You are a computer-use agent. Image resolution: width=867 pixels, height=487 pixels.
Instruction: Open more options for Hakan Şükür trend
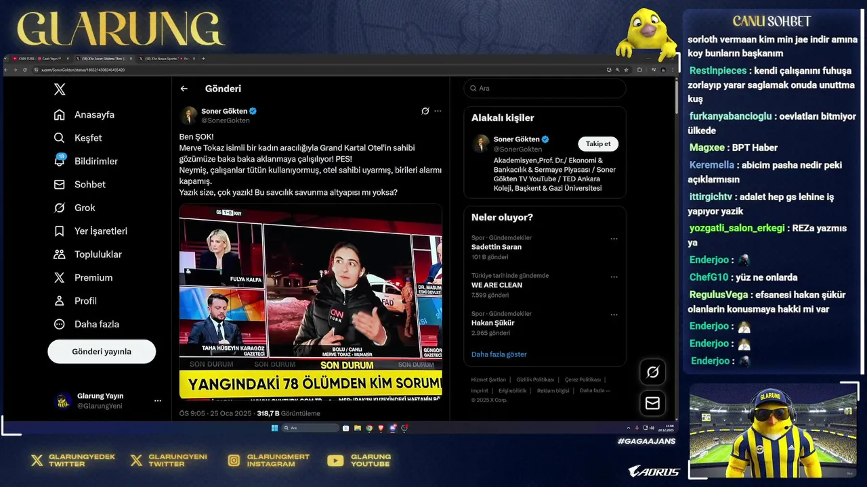click(x=614, y=315)
